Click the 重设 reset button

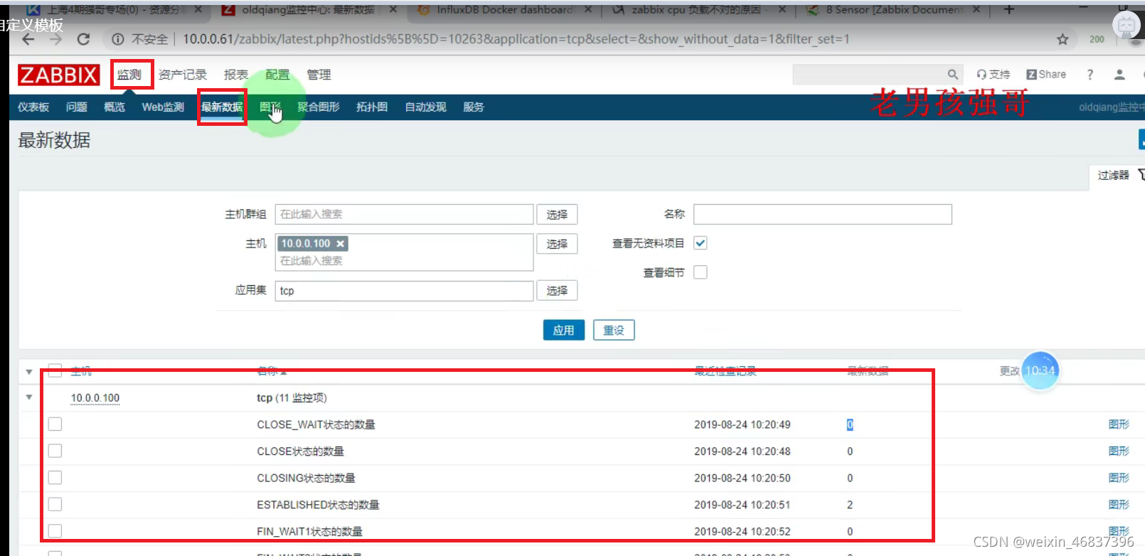tap(614, 330)
